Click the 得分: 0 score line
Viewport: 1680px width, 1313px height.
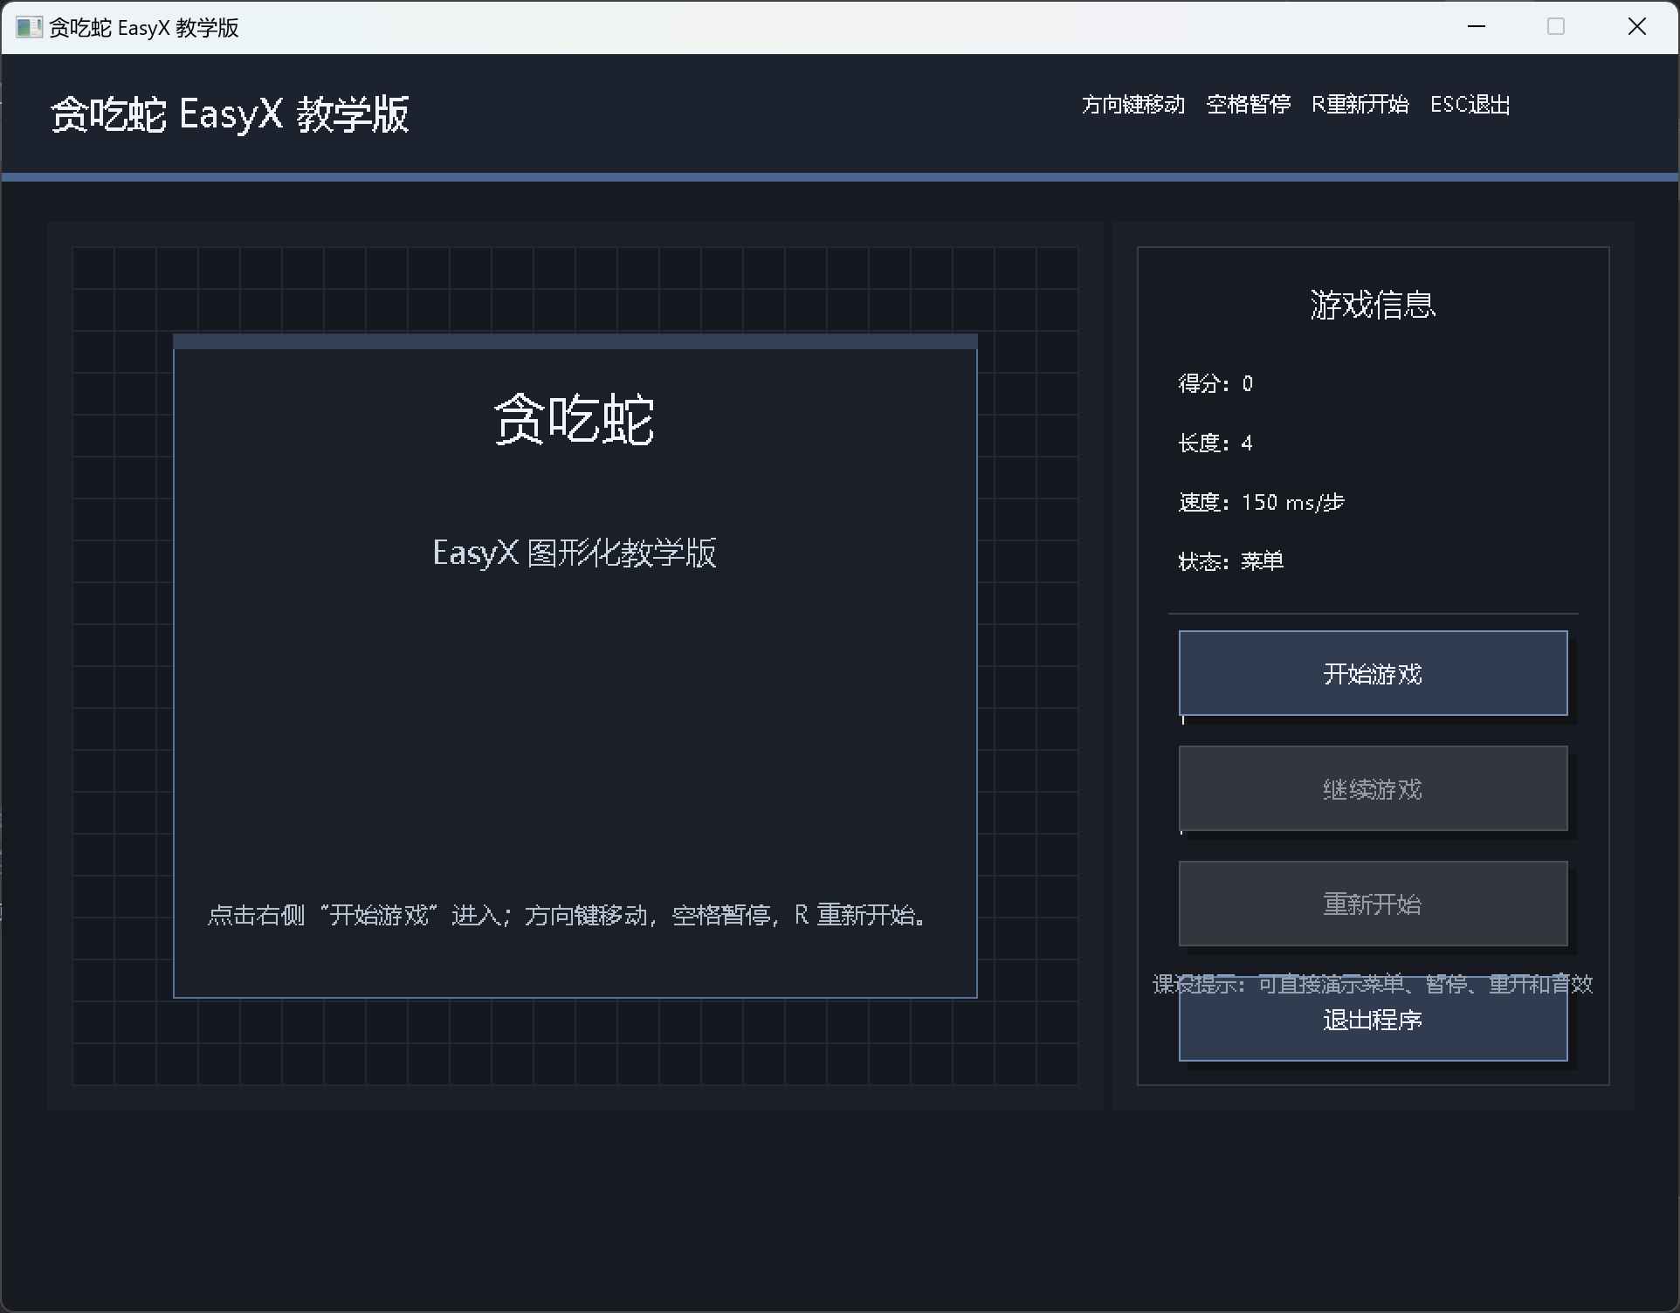(x=1215, y=383)
